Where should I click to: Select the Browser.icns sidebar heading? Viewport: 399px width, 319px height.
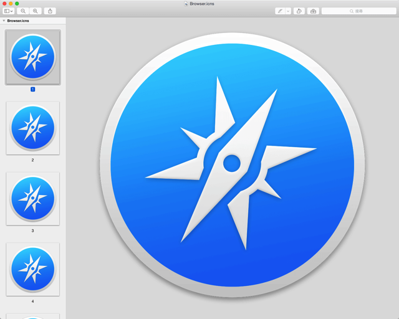[18, 21]
